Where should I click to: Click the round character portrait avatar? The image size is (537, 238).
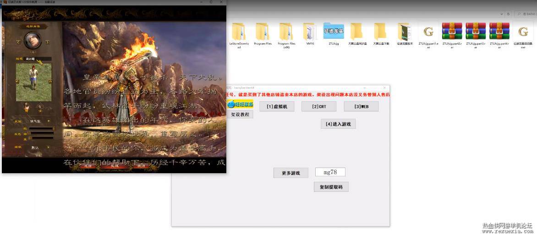(x=33, y=41)
